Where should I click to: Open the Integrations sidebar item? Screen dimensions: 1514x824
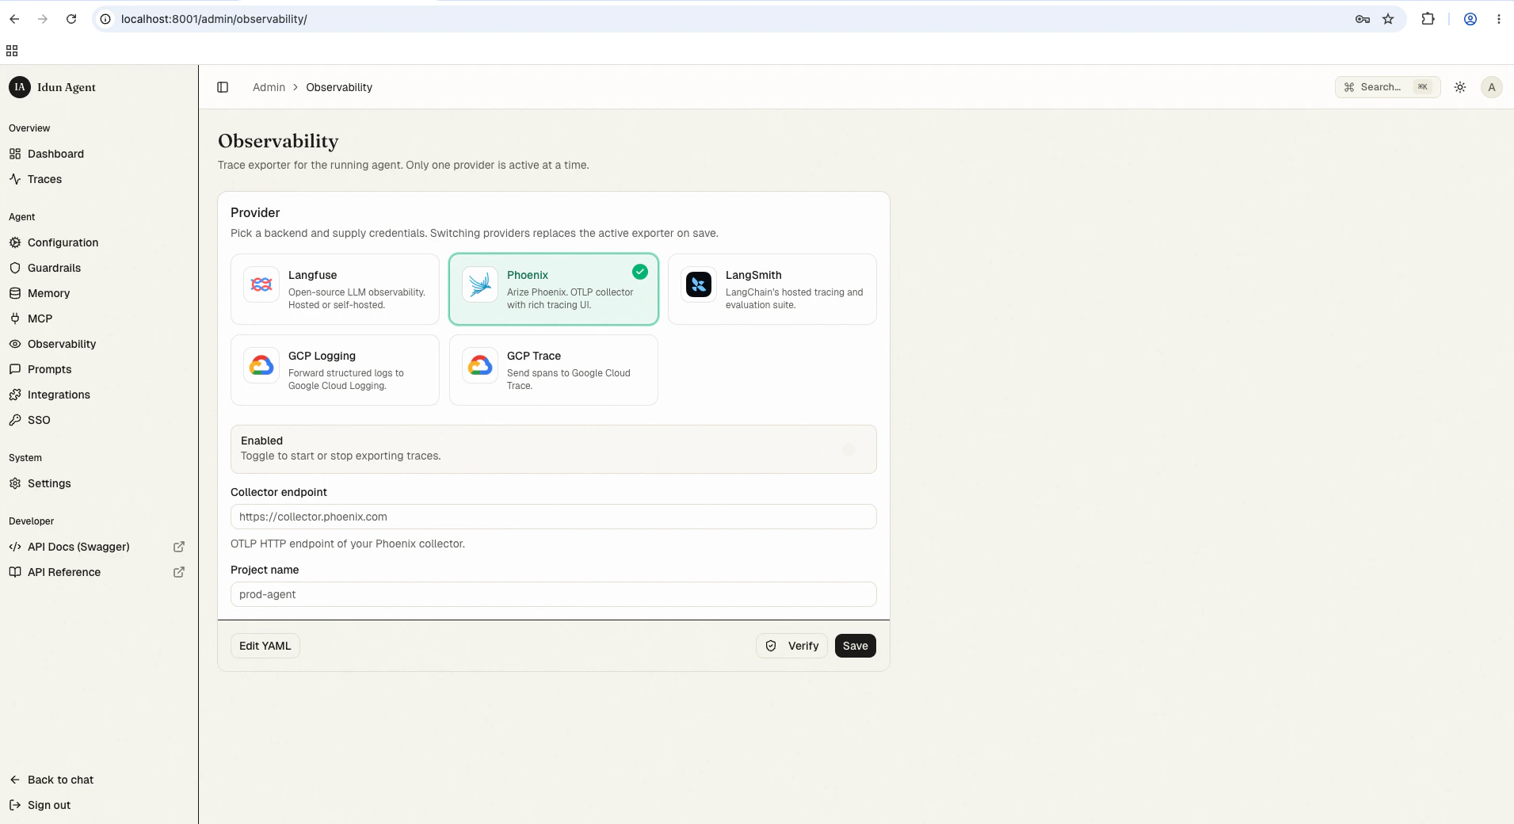coord(98,395)
